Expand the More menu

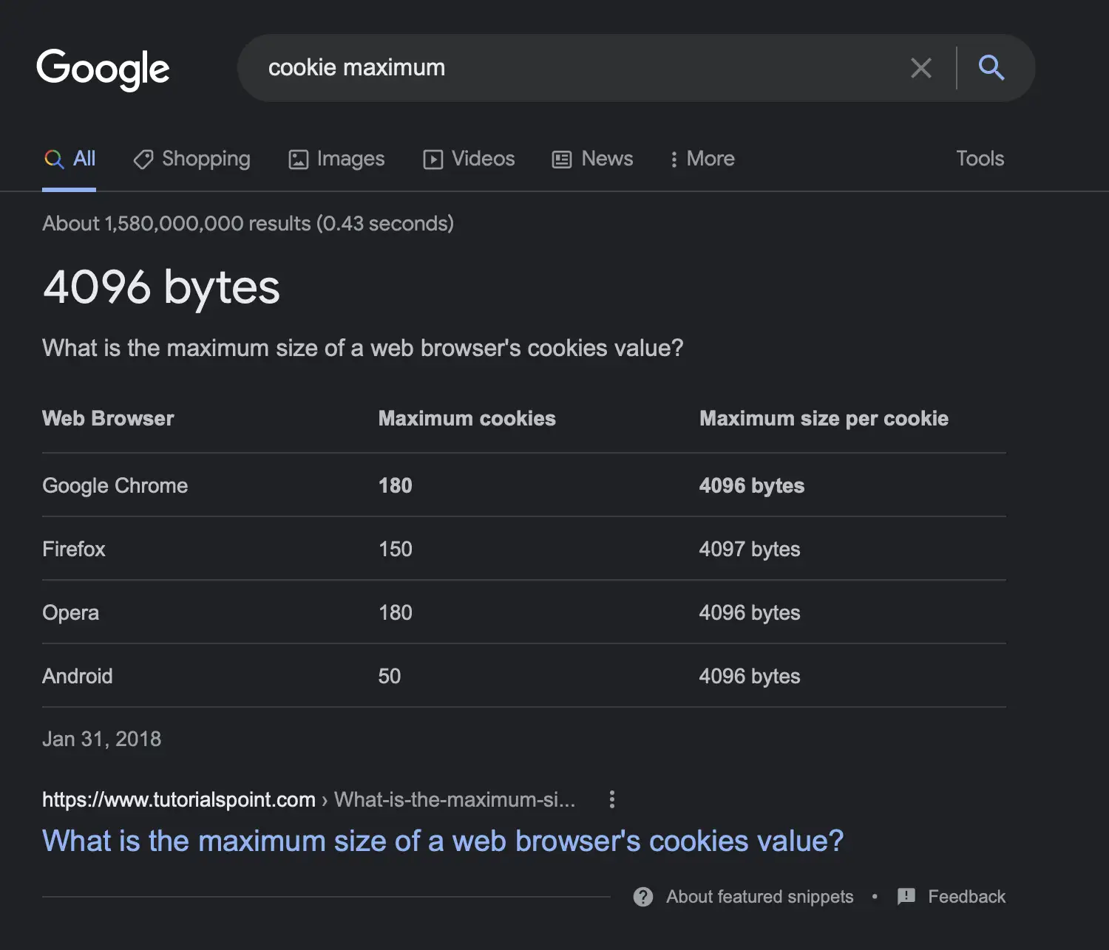pos(702,159)
